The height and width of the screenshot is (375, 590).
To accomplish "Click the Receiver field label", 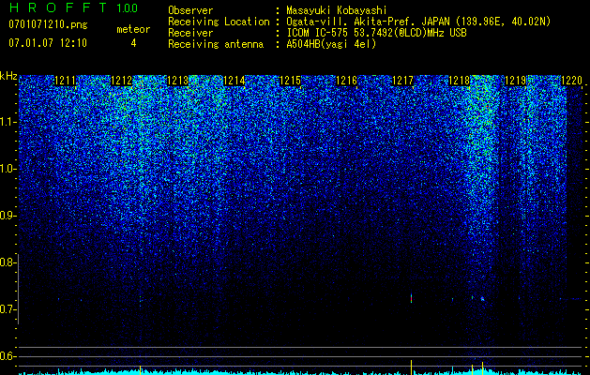I will tap(190, 33).
